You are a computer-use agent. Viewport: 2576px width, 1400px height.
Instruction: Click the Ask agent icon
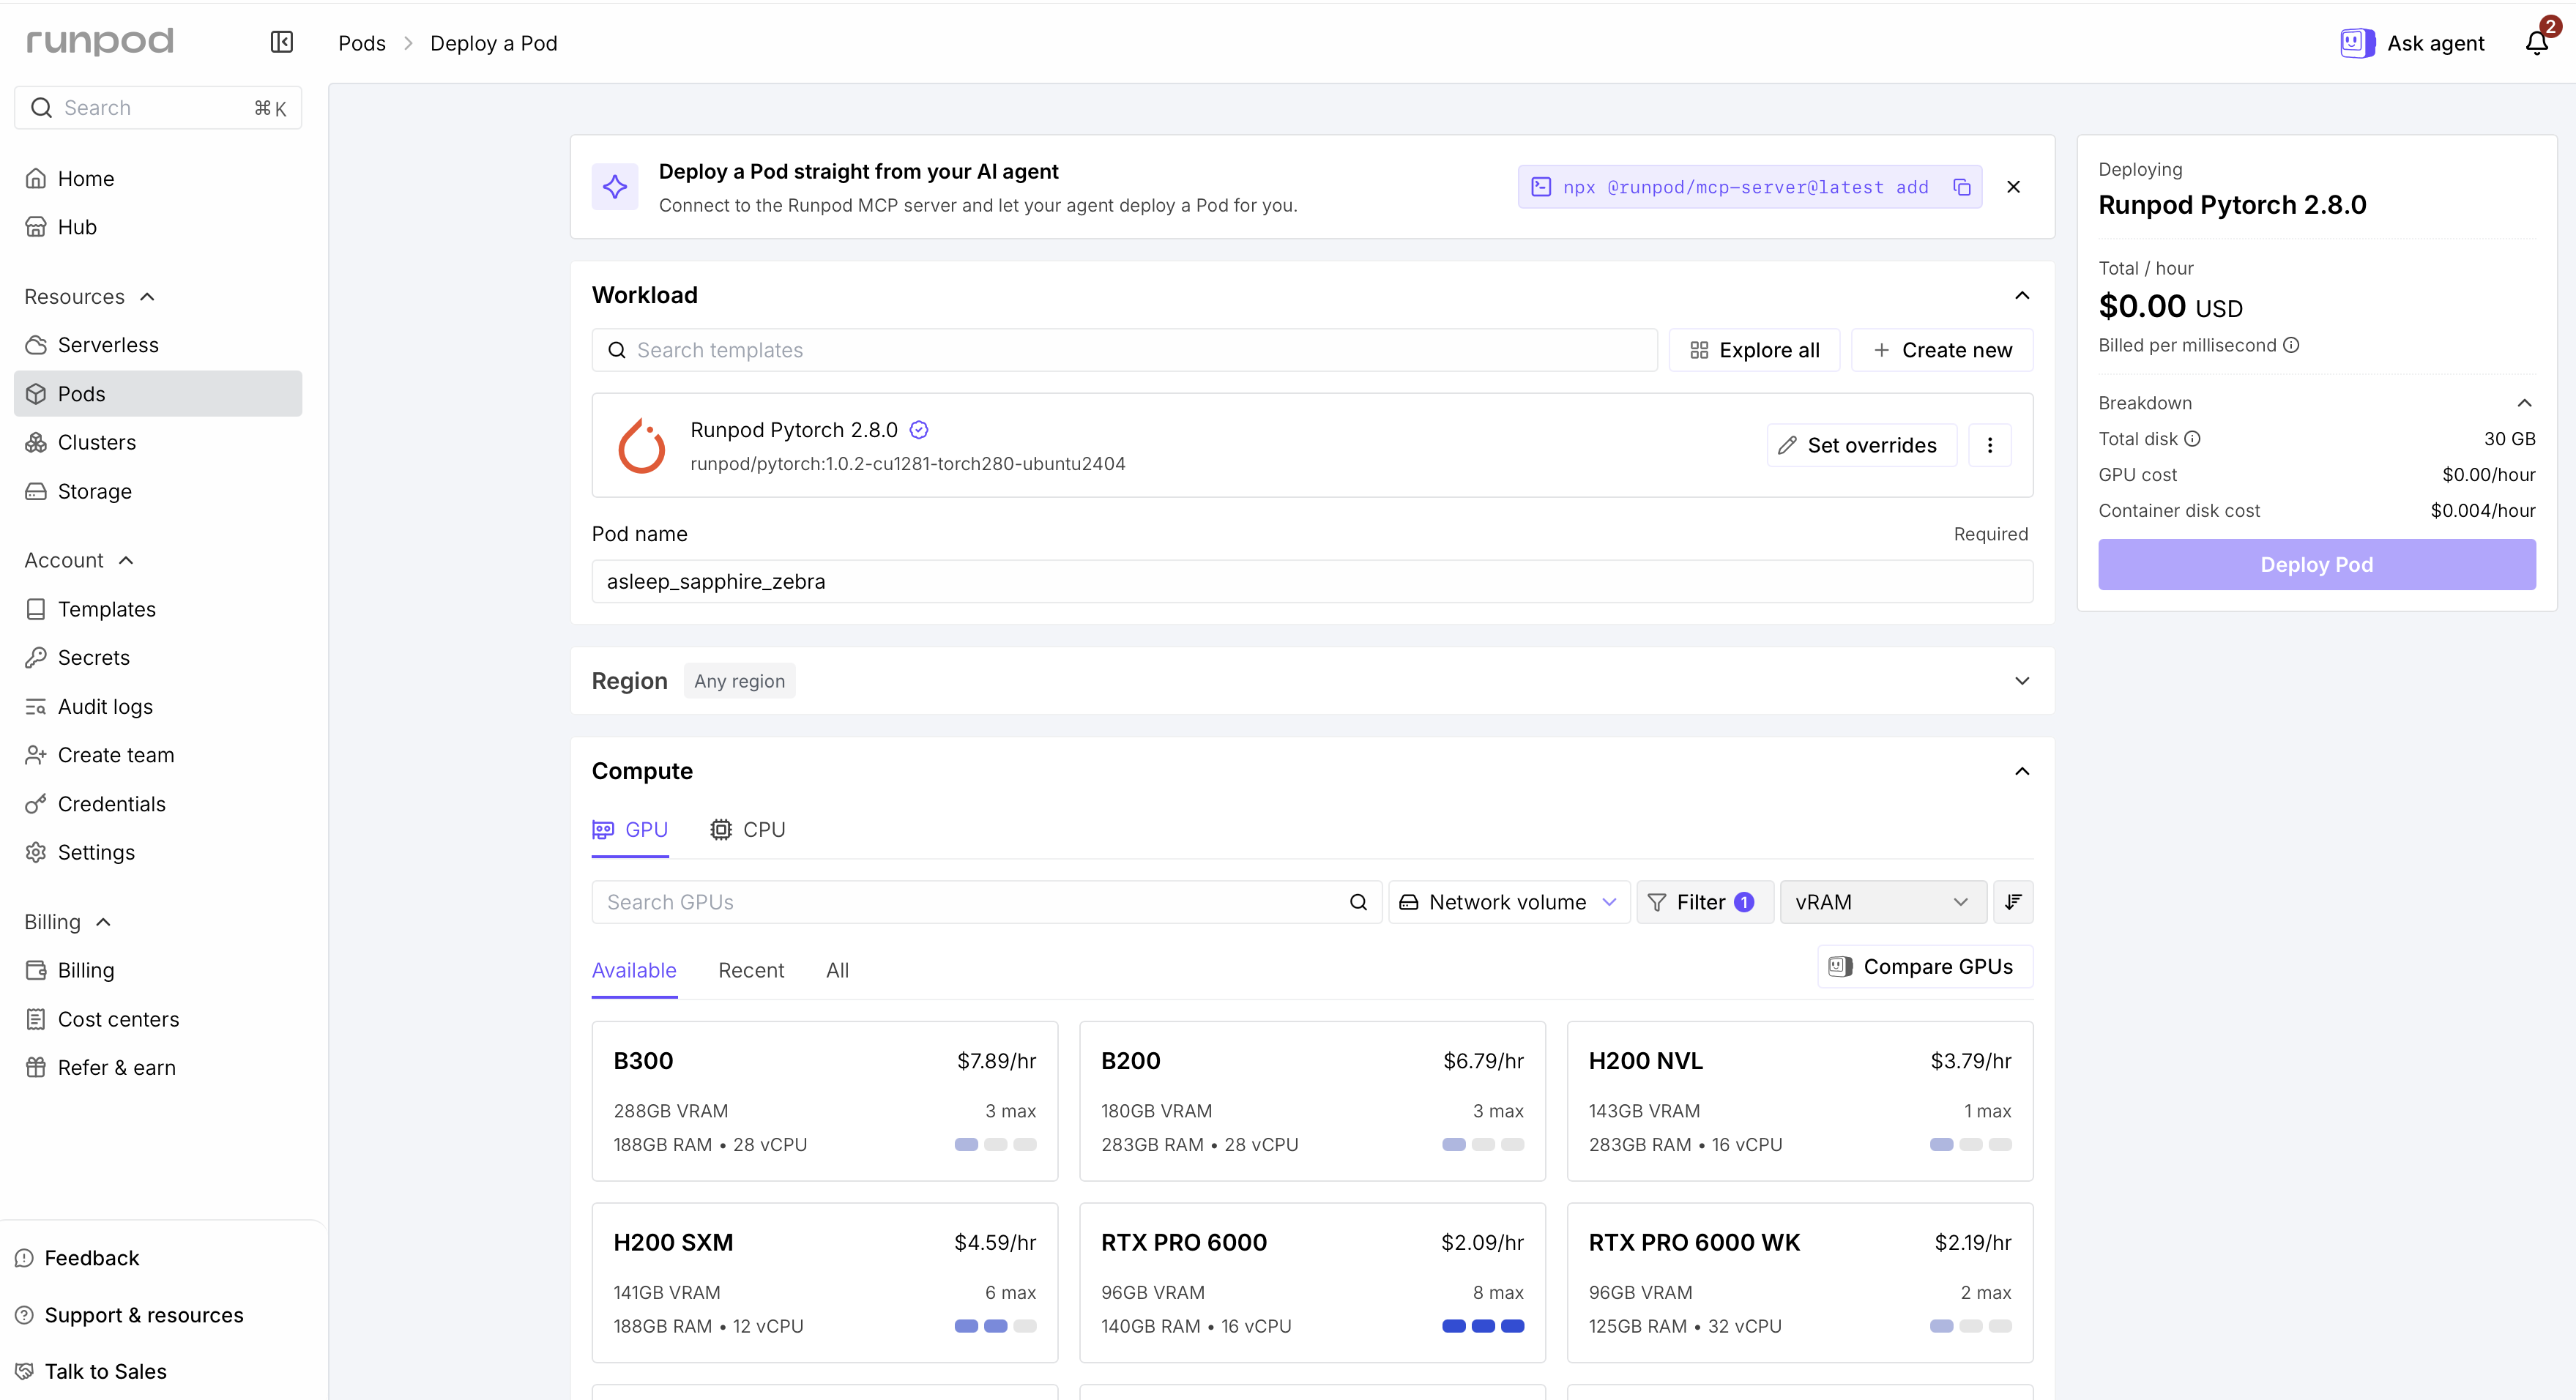2357,43
